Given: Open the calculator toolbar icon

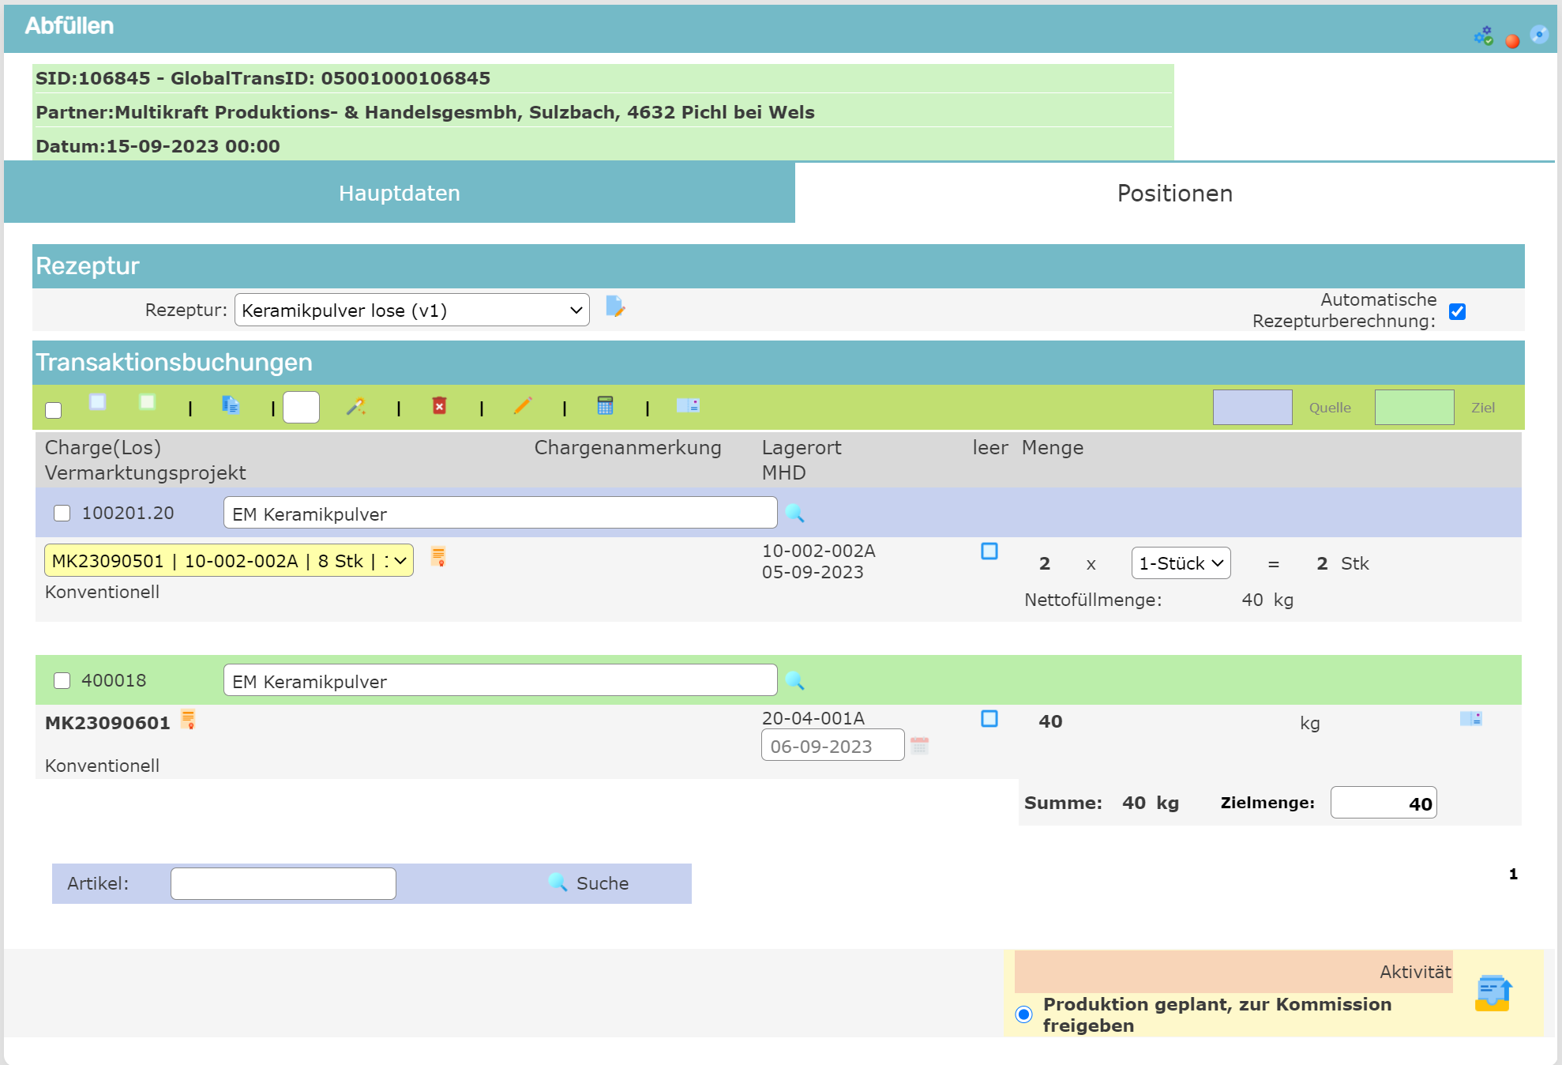Looking at the screenshot, I should (x=605, y=406).
